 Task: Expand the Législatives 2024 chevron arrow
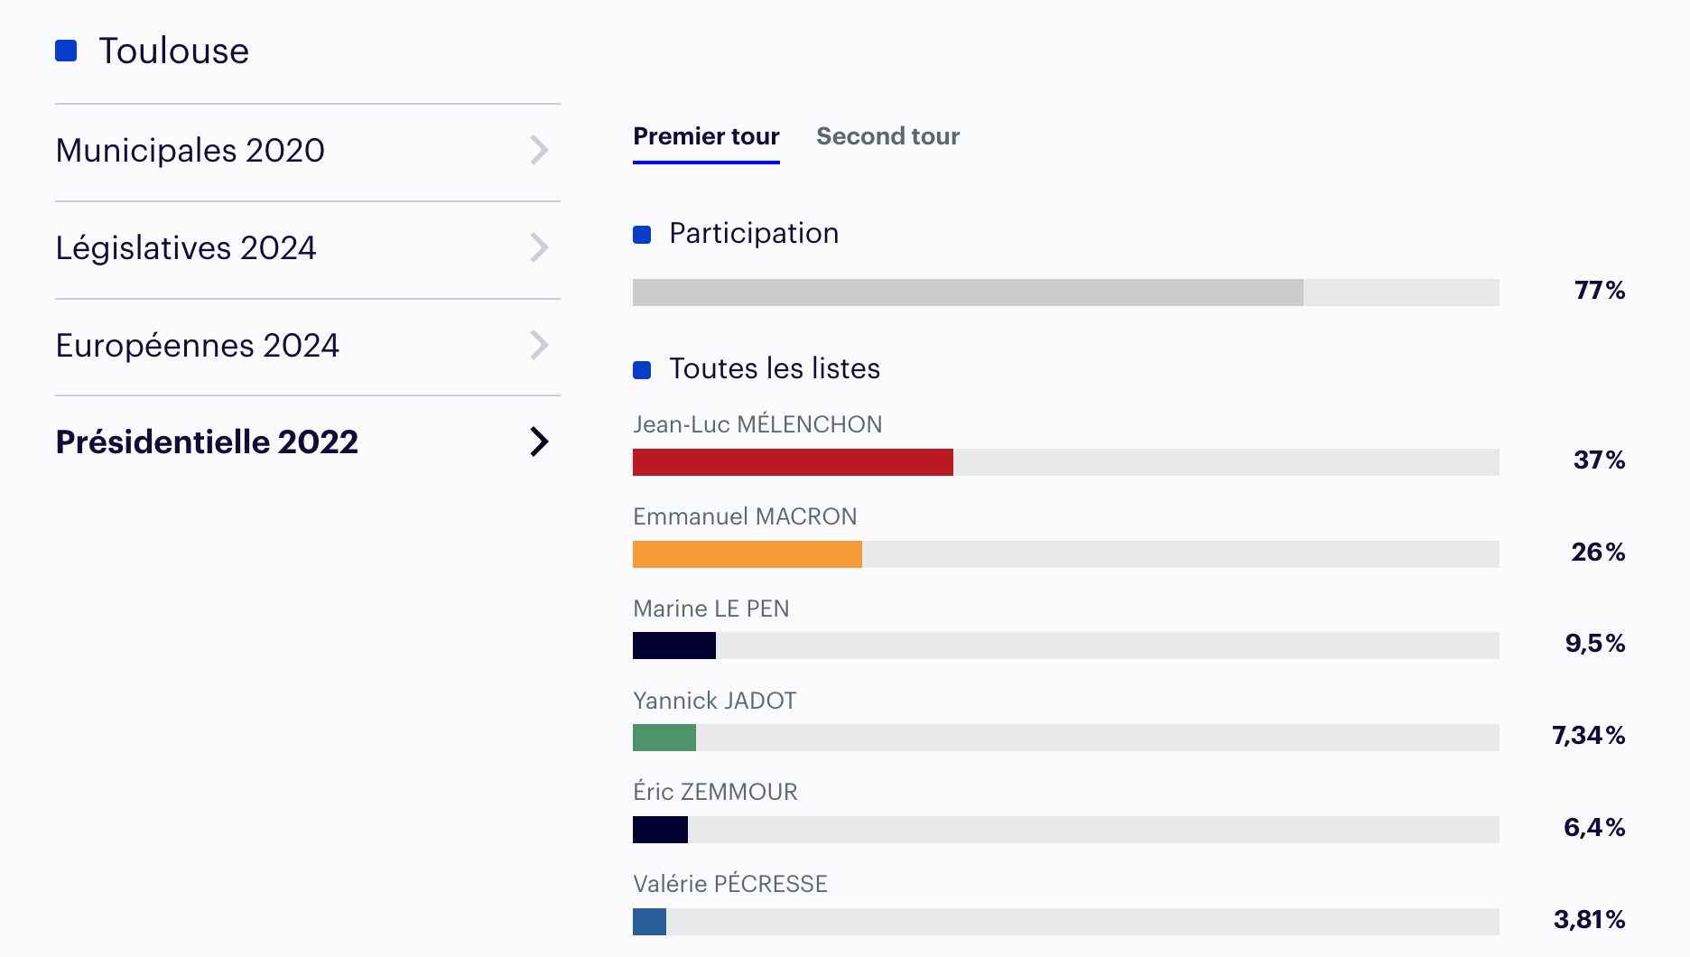539,247
